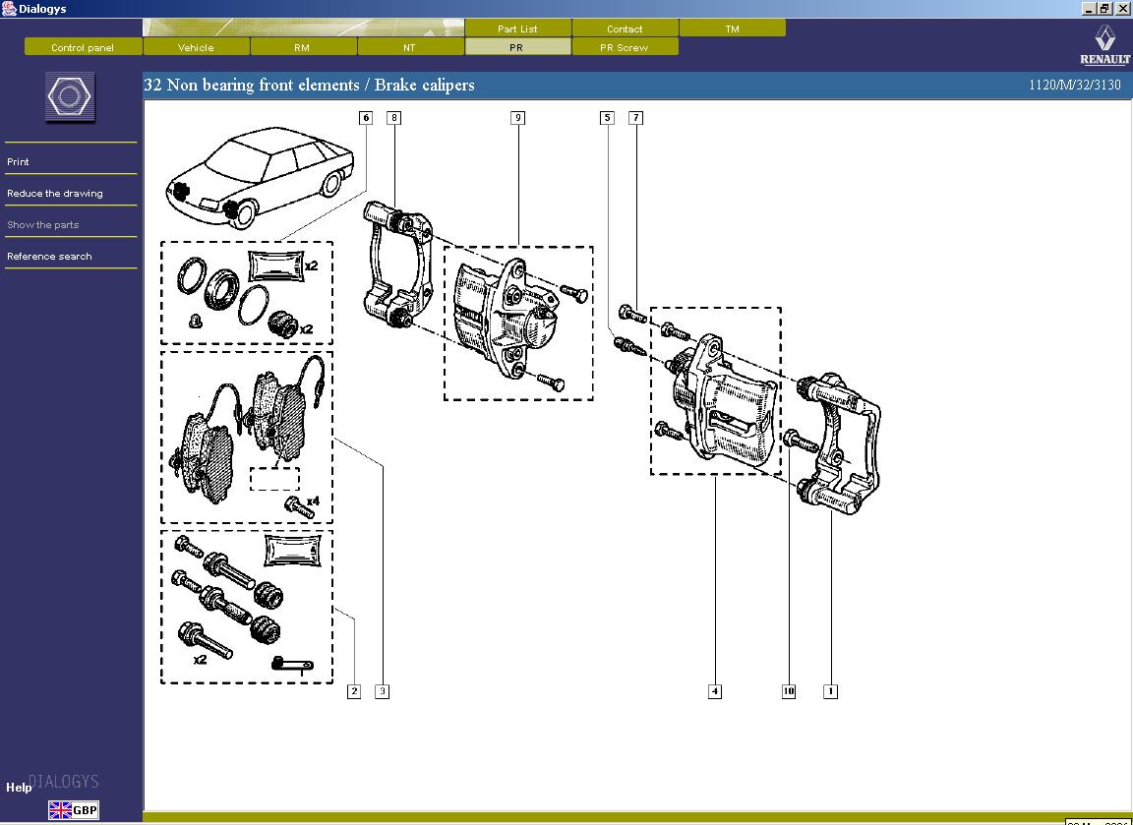1133x825 pixels.
Task: Open the Contact tab
Action: [x=625, y=29]
